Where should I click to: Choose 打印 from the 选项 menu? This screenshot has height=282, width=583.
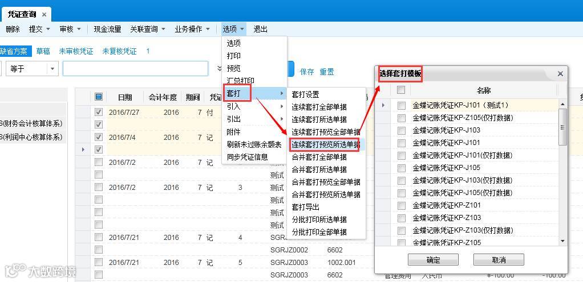[234, 56]
